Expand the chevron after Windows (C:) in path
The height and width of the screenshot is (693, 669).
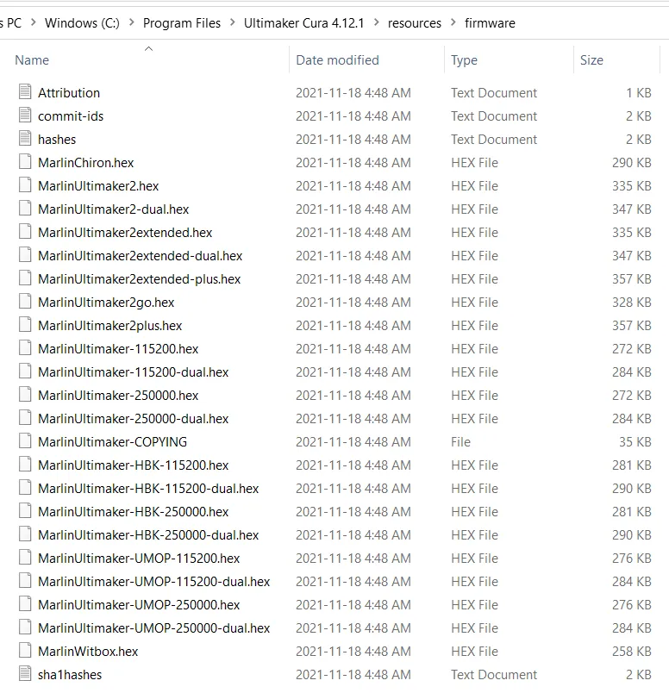click(131, 22)
